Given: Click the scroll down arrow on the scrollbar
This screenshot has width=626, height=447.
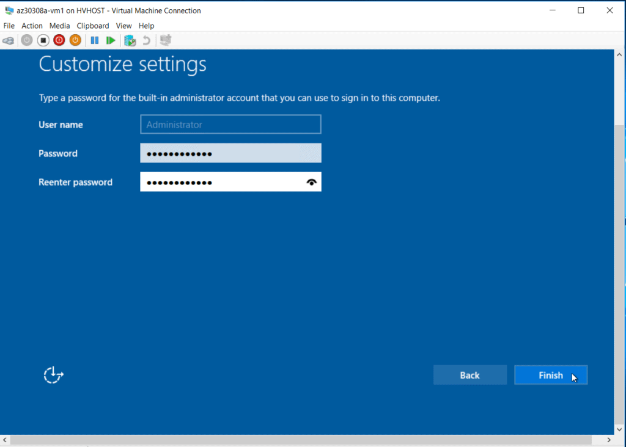Looking at the screenshot, I should coord(619,429).
